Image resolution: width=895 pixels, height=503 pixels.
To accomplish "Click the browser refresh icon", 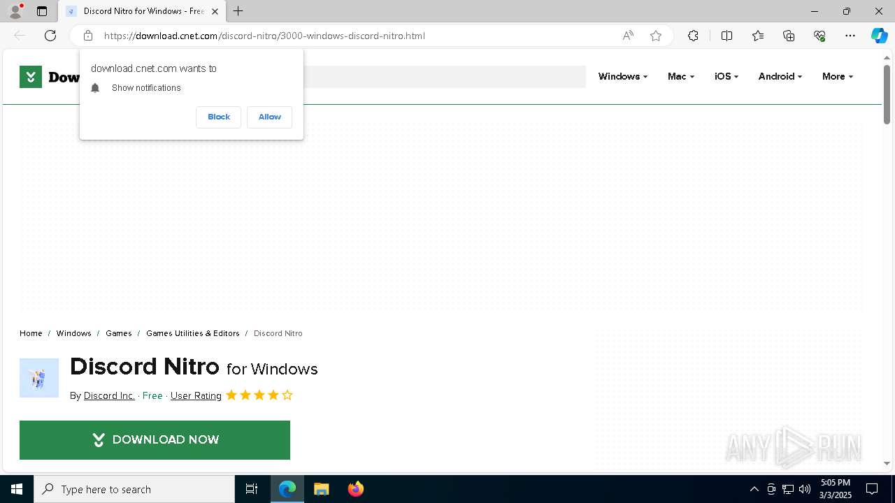I will [50, 36].
